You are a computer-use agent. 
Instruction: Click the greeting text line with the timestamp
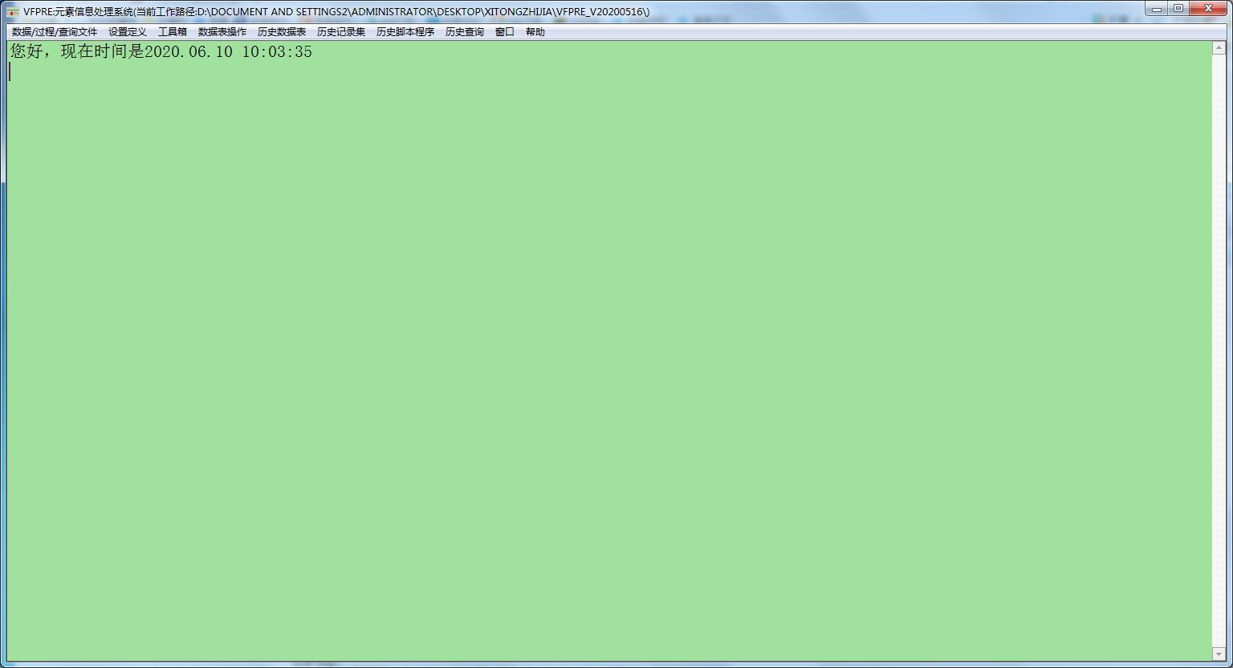[161, 52]
